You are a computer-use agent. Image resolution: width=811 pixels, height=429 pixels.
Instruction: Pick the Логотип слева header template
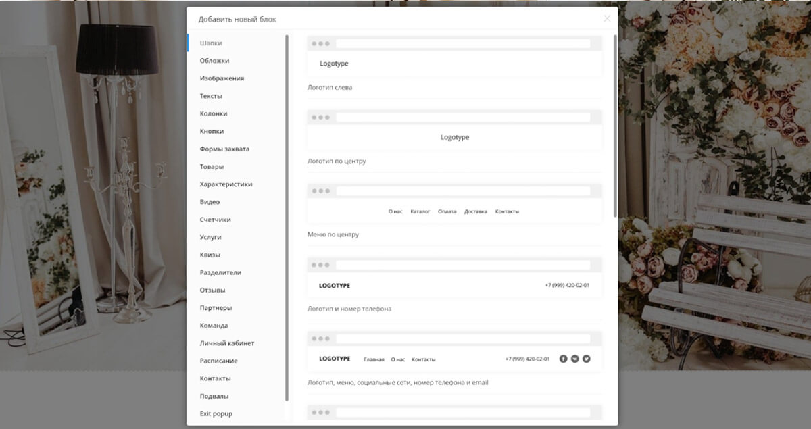pyautogui.click(x=454, y=64)
